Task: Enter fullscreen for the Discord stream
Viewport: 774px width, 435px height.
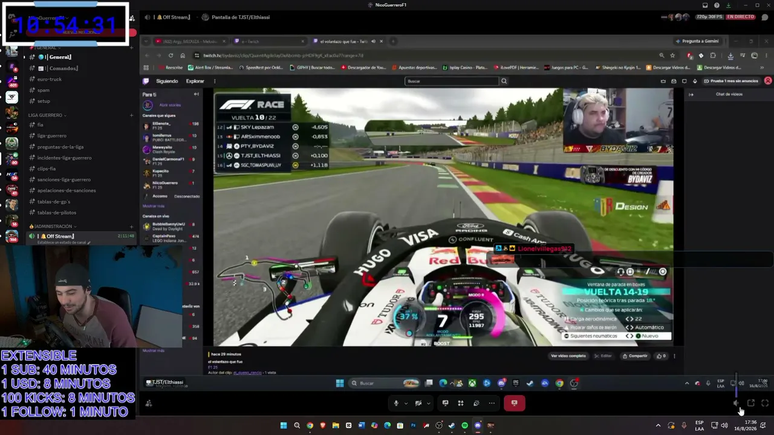Action: [x=765, y=403]
